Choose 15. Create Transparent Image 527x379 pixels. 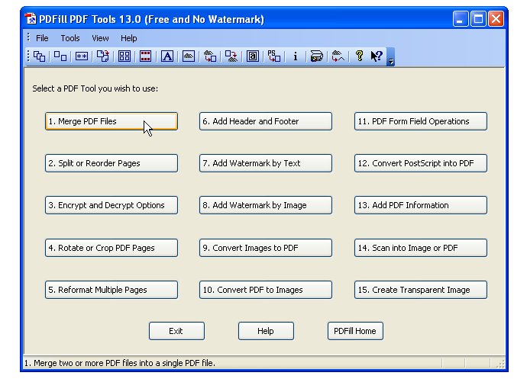[x=421, y=290]
